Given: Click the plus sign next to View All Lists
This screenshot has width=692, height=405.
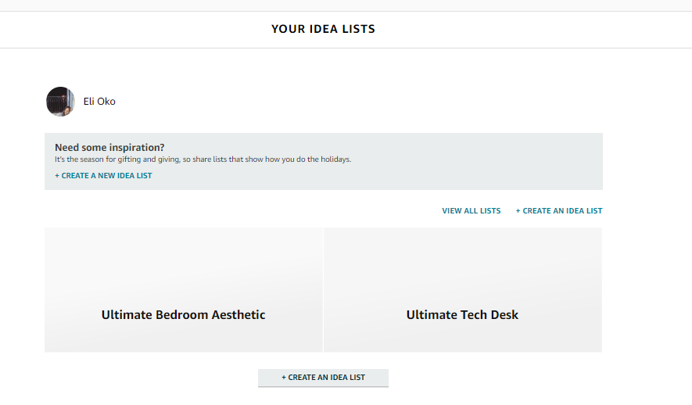Looking at the screenshot, I should (x=518, y=211).
